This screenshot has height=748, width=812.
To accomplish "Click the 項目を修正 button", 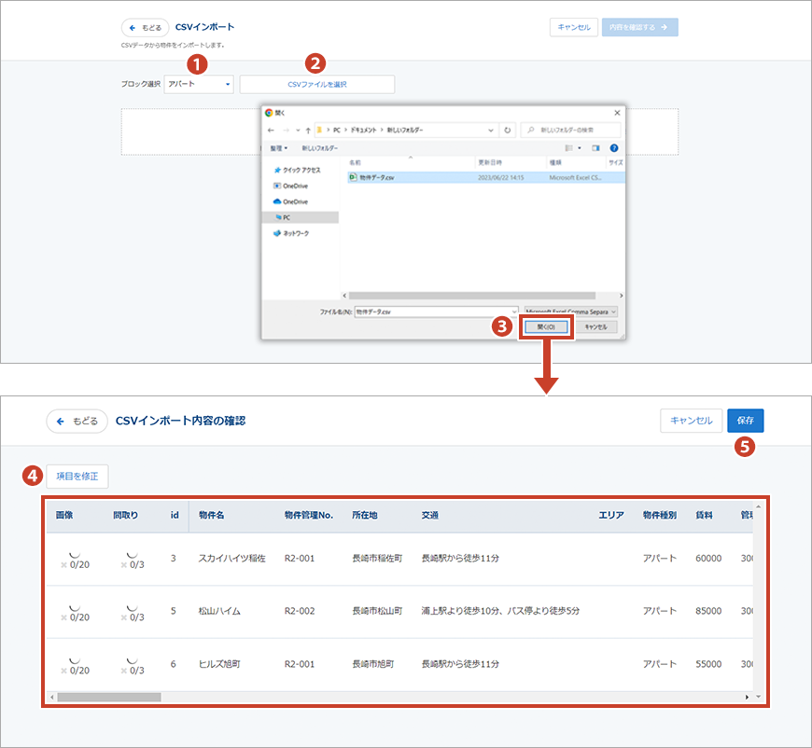I will pyautogui.click(x=77, y=477).
